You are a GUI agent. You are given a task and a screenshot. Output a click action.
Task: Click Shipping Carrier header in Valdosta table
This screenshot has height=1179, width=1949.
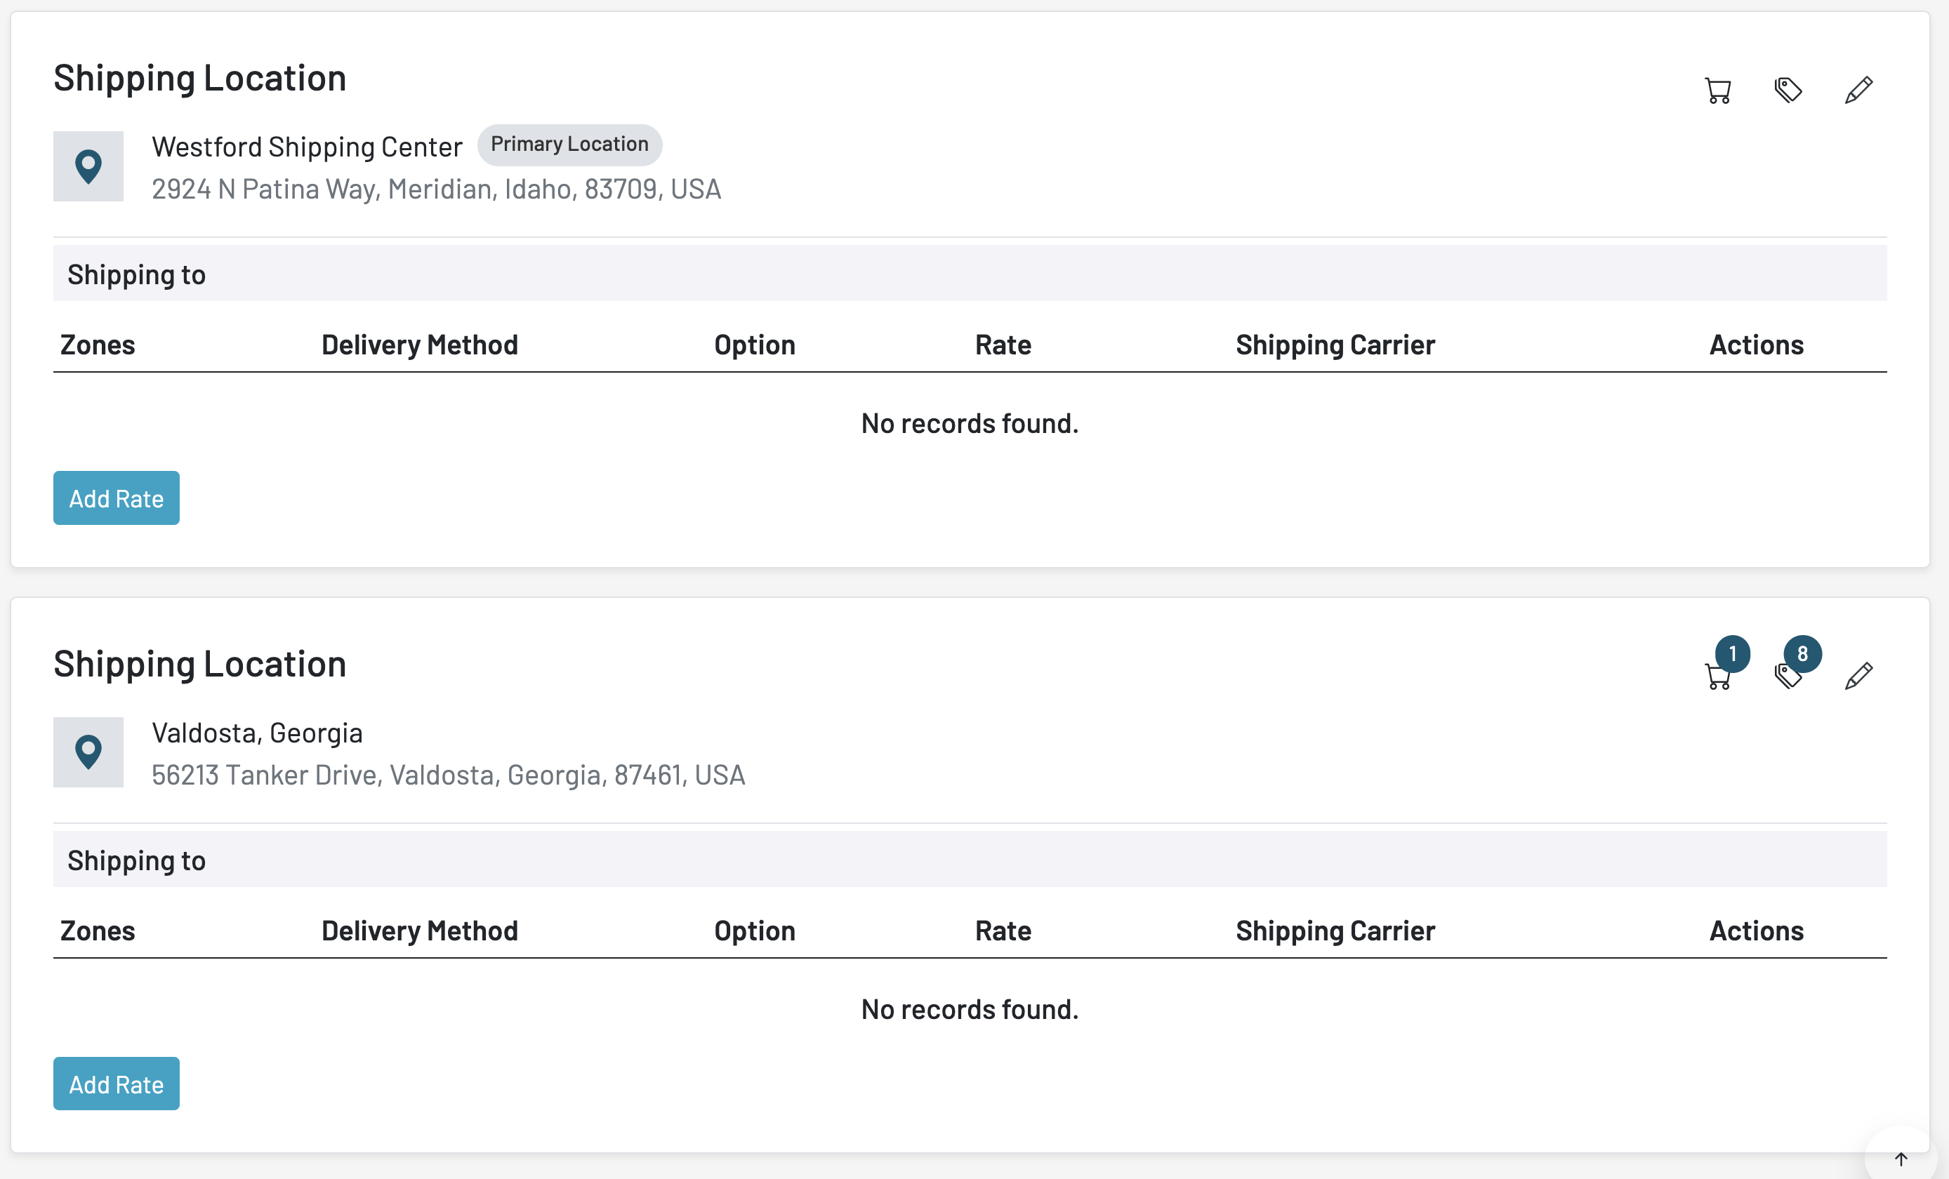click(1335, 931)
